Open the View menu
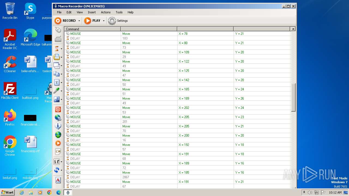The width and height of the screenshot is (349, 196). tap(80, 12)
